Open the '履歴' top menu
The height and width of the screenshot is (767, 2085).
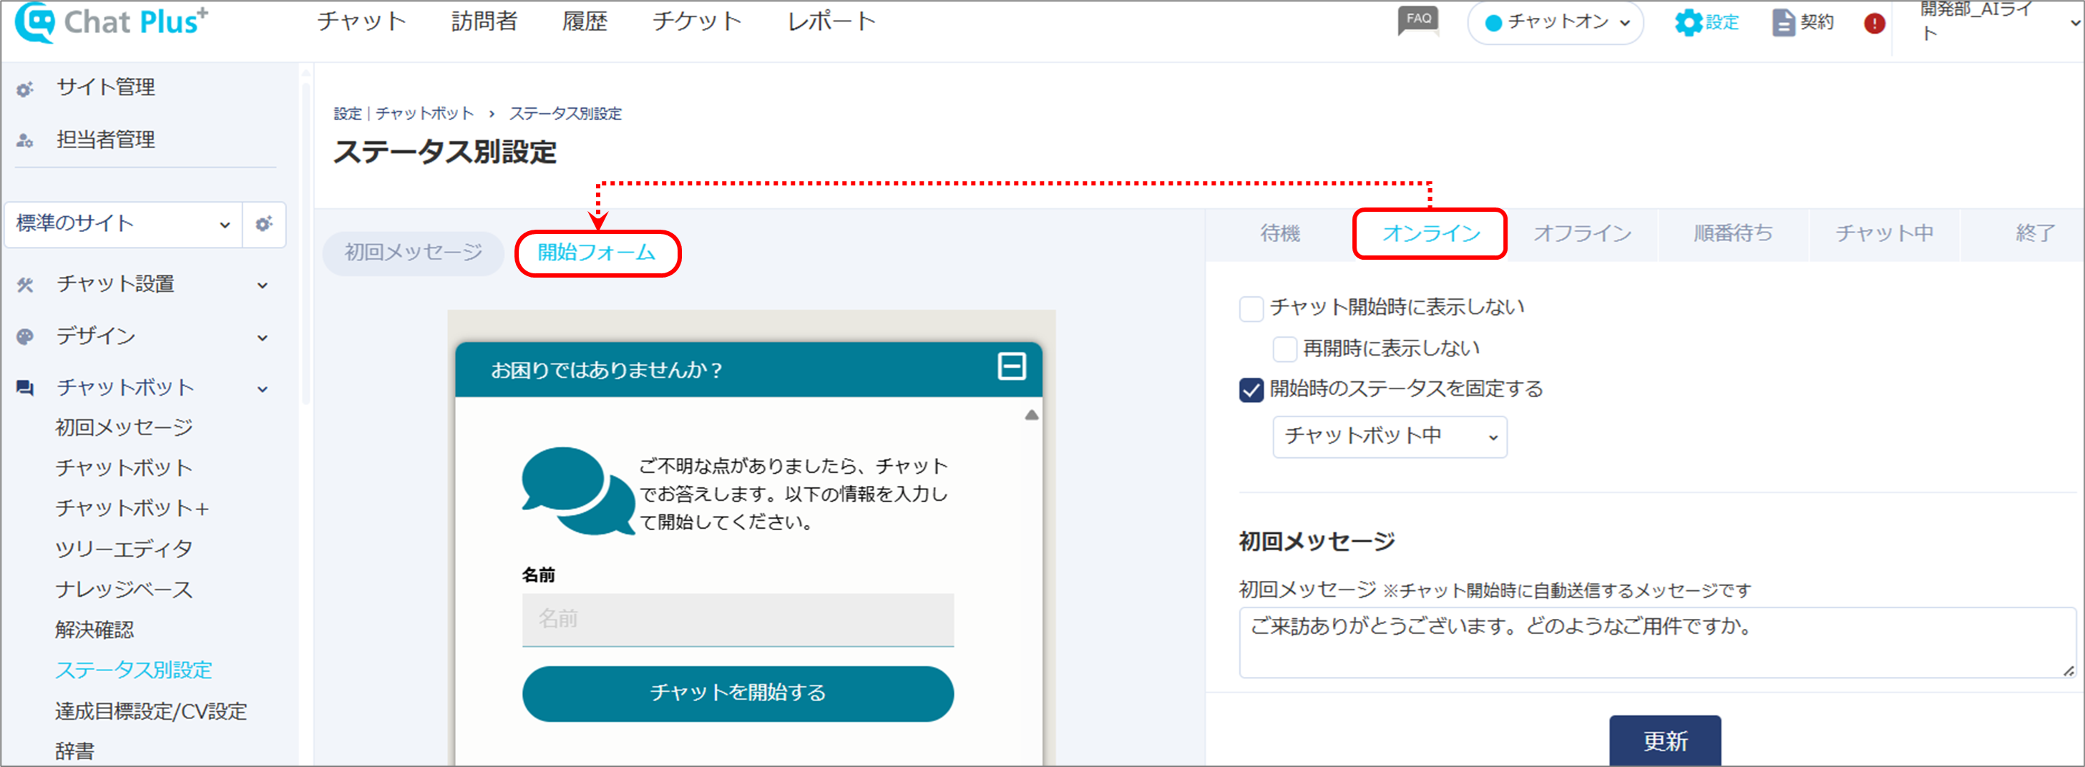(585, 21)
